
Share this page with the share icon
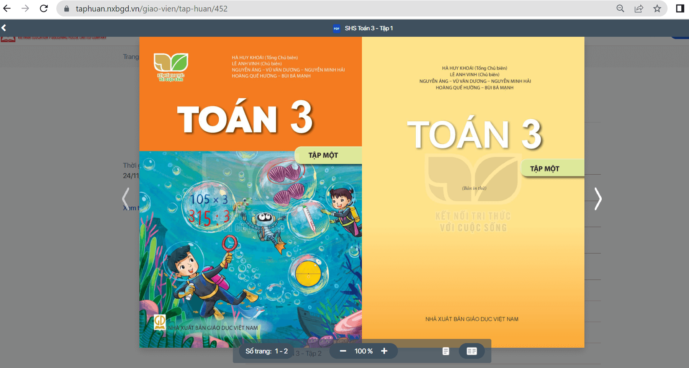pyautogui.click(x=639, y=8)
